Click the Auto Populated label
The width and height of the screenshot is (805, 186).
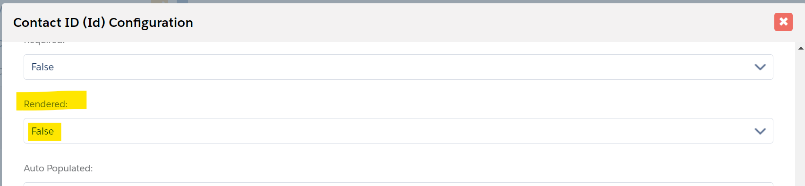point(58,168)
